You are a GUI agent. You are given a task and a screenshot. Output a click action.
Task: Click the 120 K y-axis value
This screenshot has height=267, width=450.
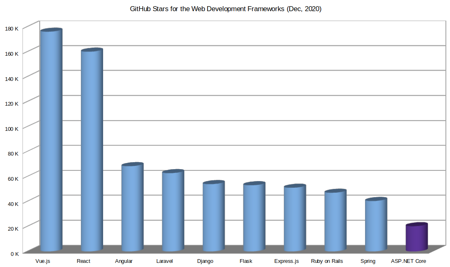[x=12, y=104]
